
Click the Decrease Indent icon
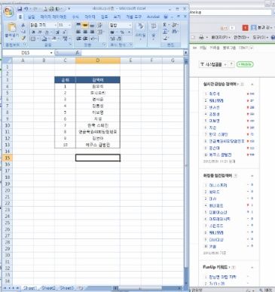[x=78, y=38]
